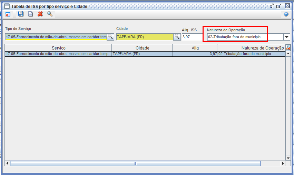Viewport: 294px width, 175px height.
Task: Open help with the blue question mark icon
Action: tap(286, 14)
